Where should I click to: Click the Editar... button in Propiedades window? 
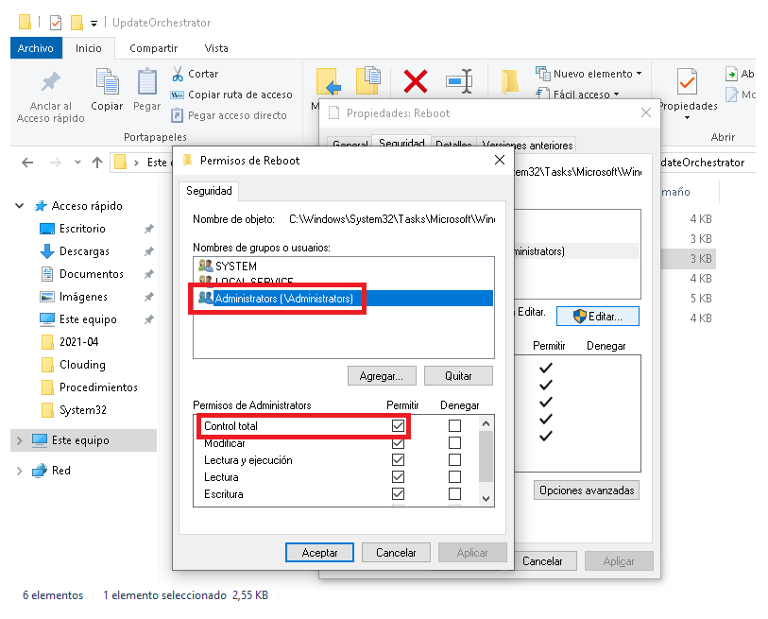(598, 317)
